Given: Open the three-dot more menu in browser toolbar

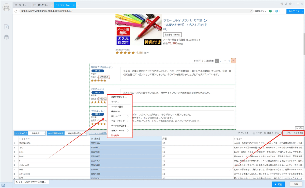Looking at the screenshot, I should 283,11.
